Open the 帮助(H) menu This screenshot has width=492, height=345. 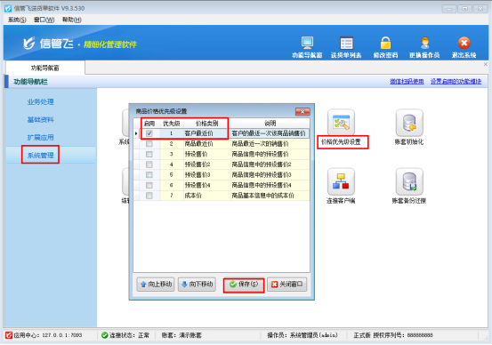coord(71,20)
